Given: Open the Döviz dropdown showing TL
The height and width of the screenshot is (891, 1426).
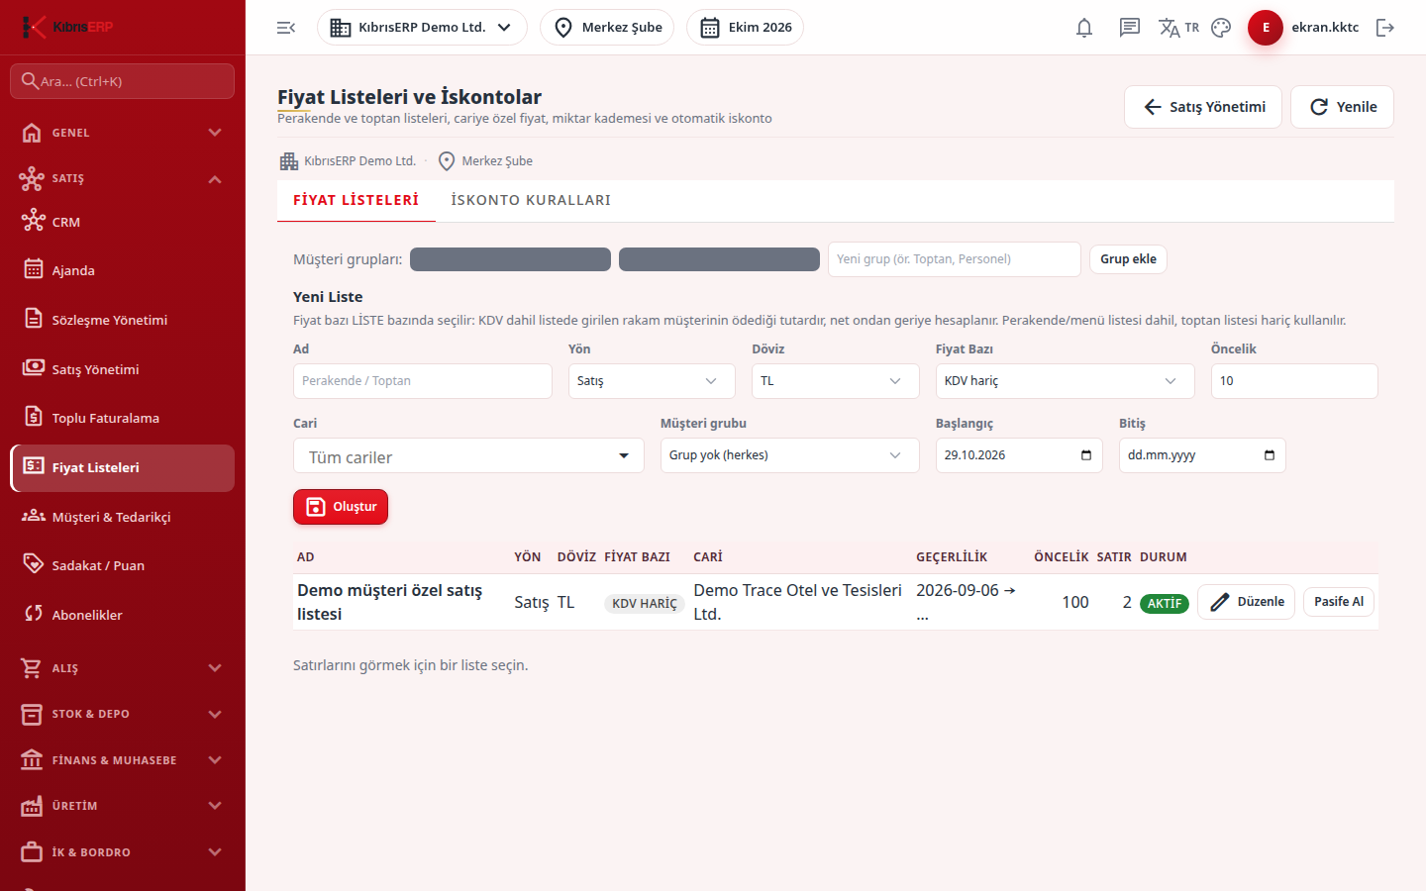Looking at the screenshot, I should 836,381.
